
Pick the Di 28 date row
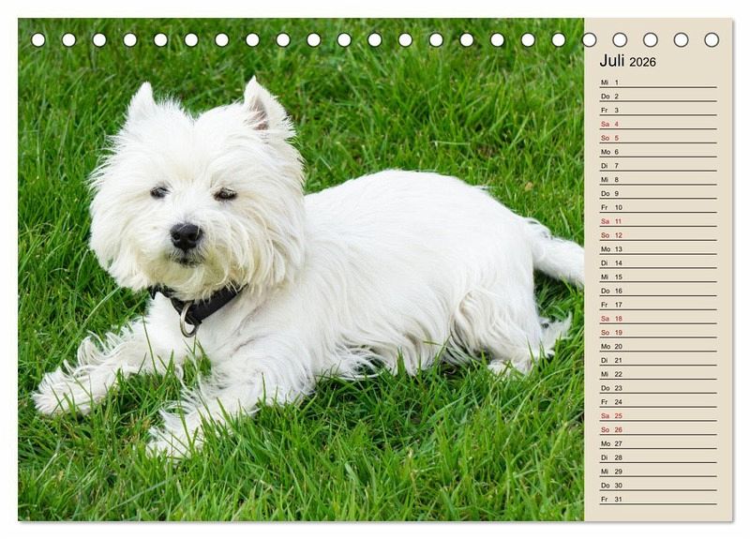point(656,457)
